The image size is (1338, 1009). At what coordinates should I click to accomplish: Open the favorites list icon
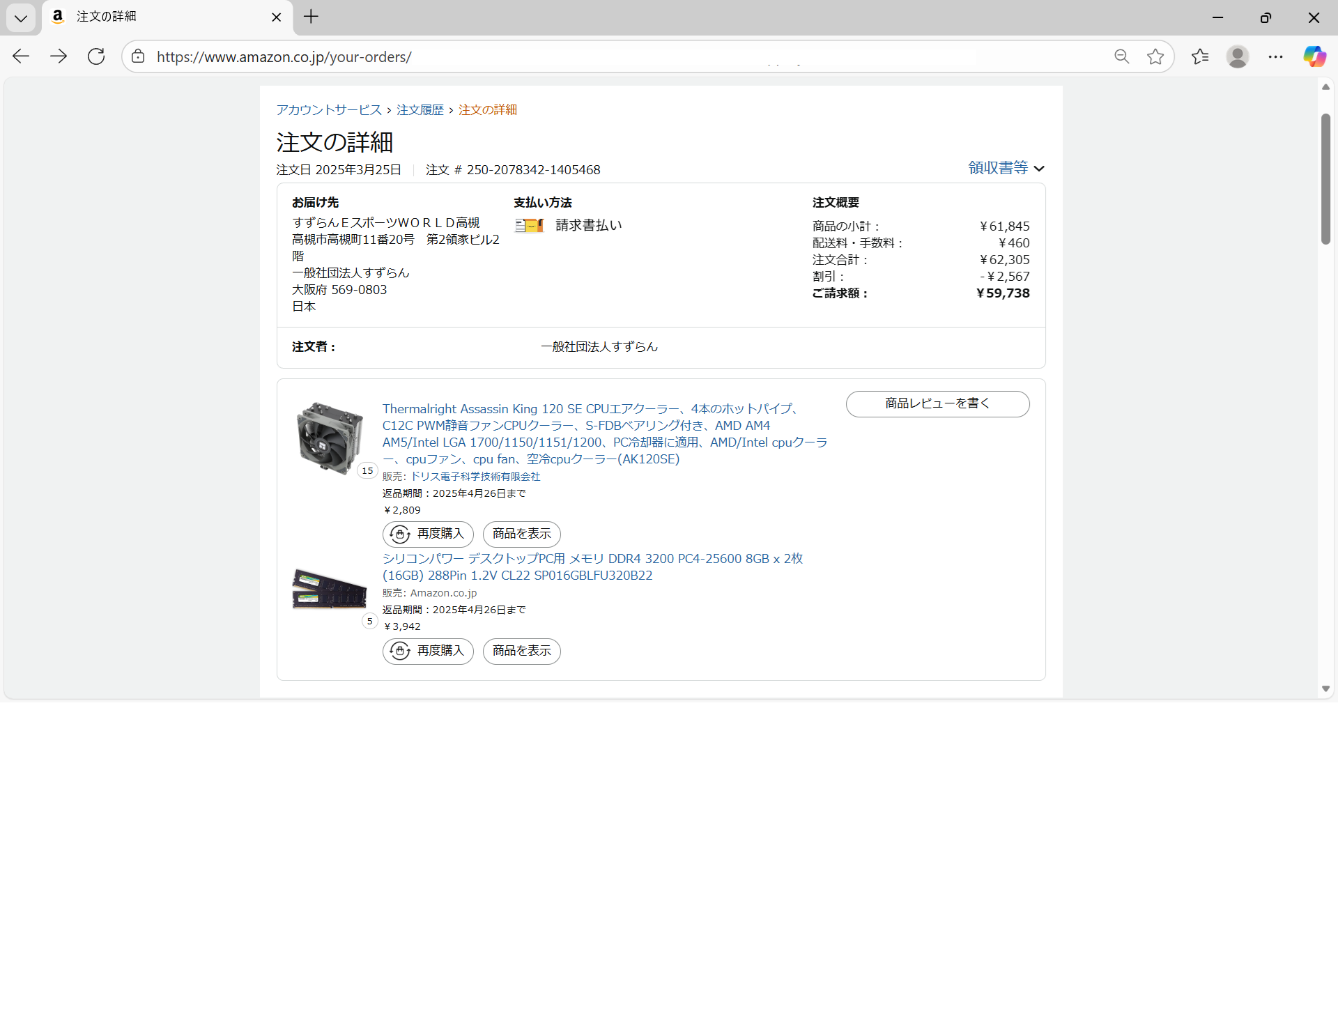click(1200, 56)
